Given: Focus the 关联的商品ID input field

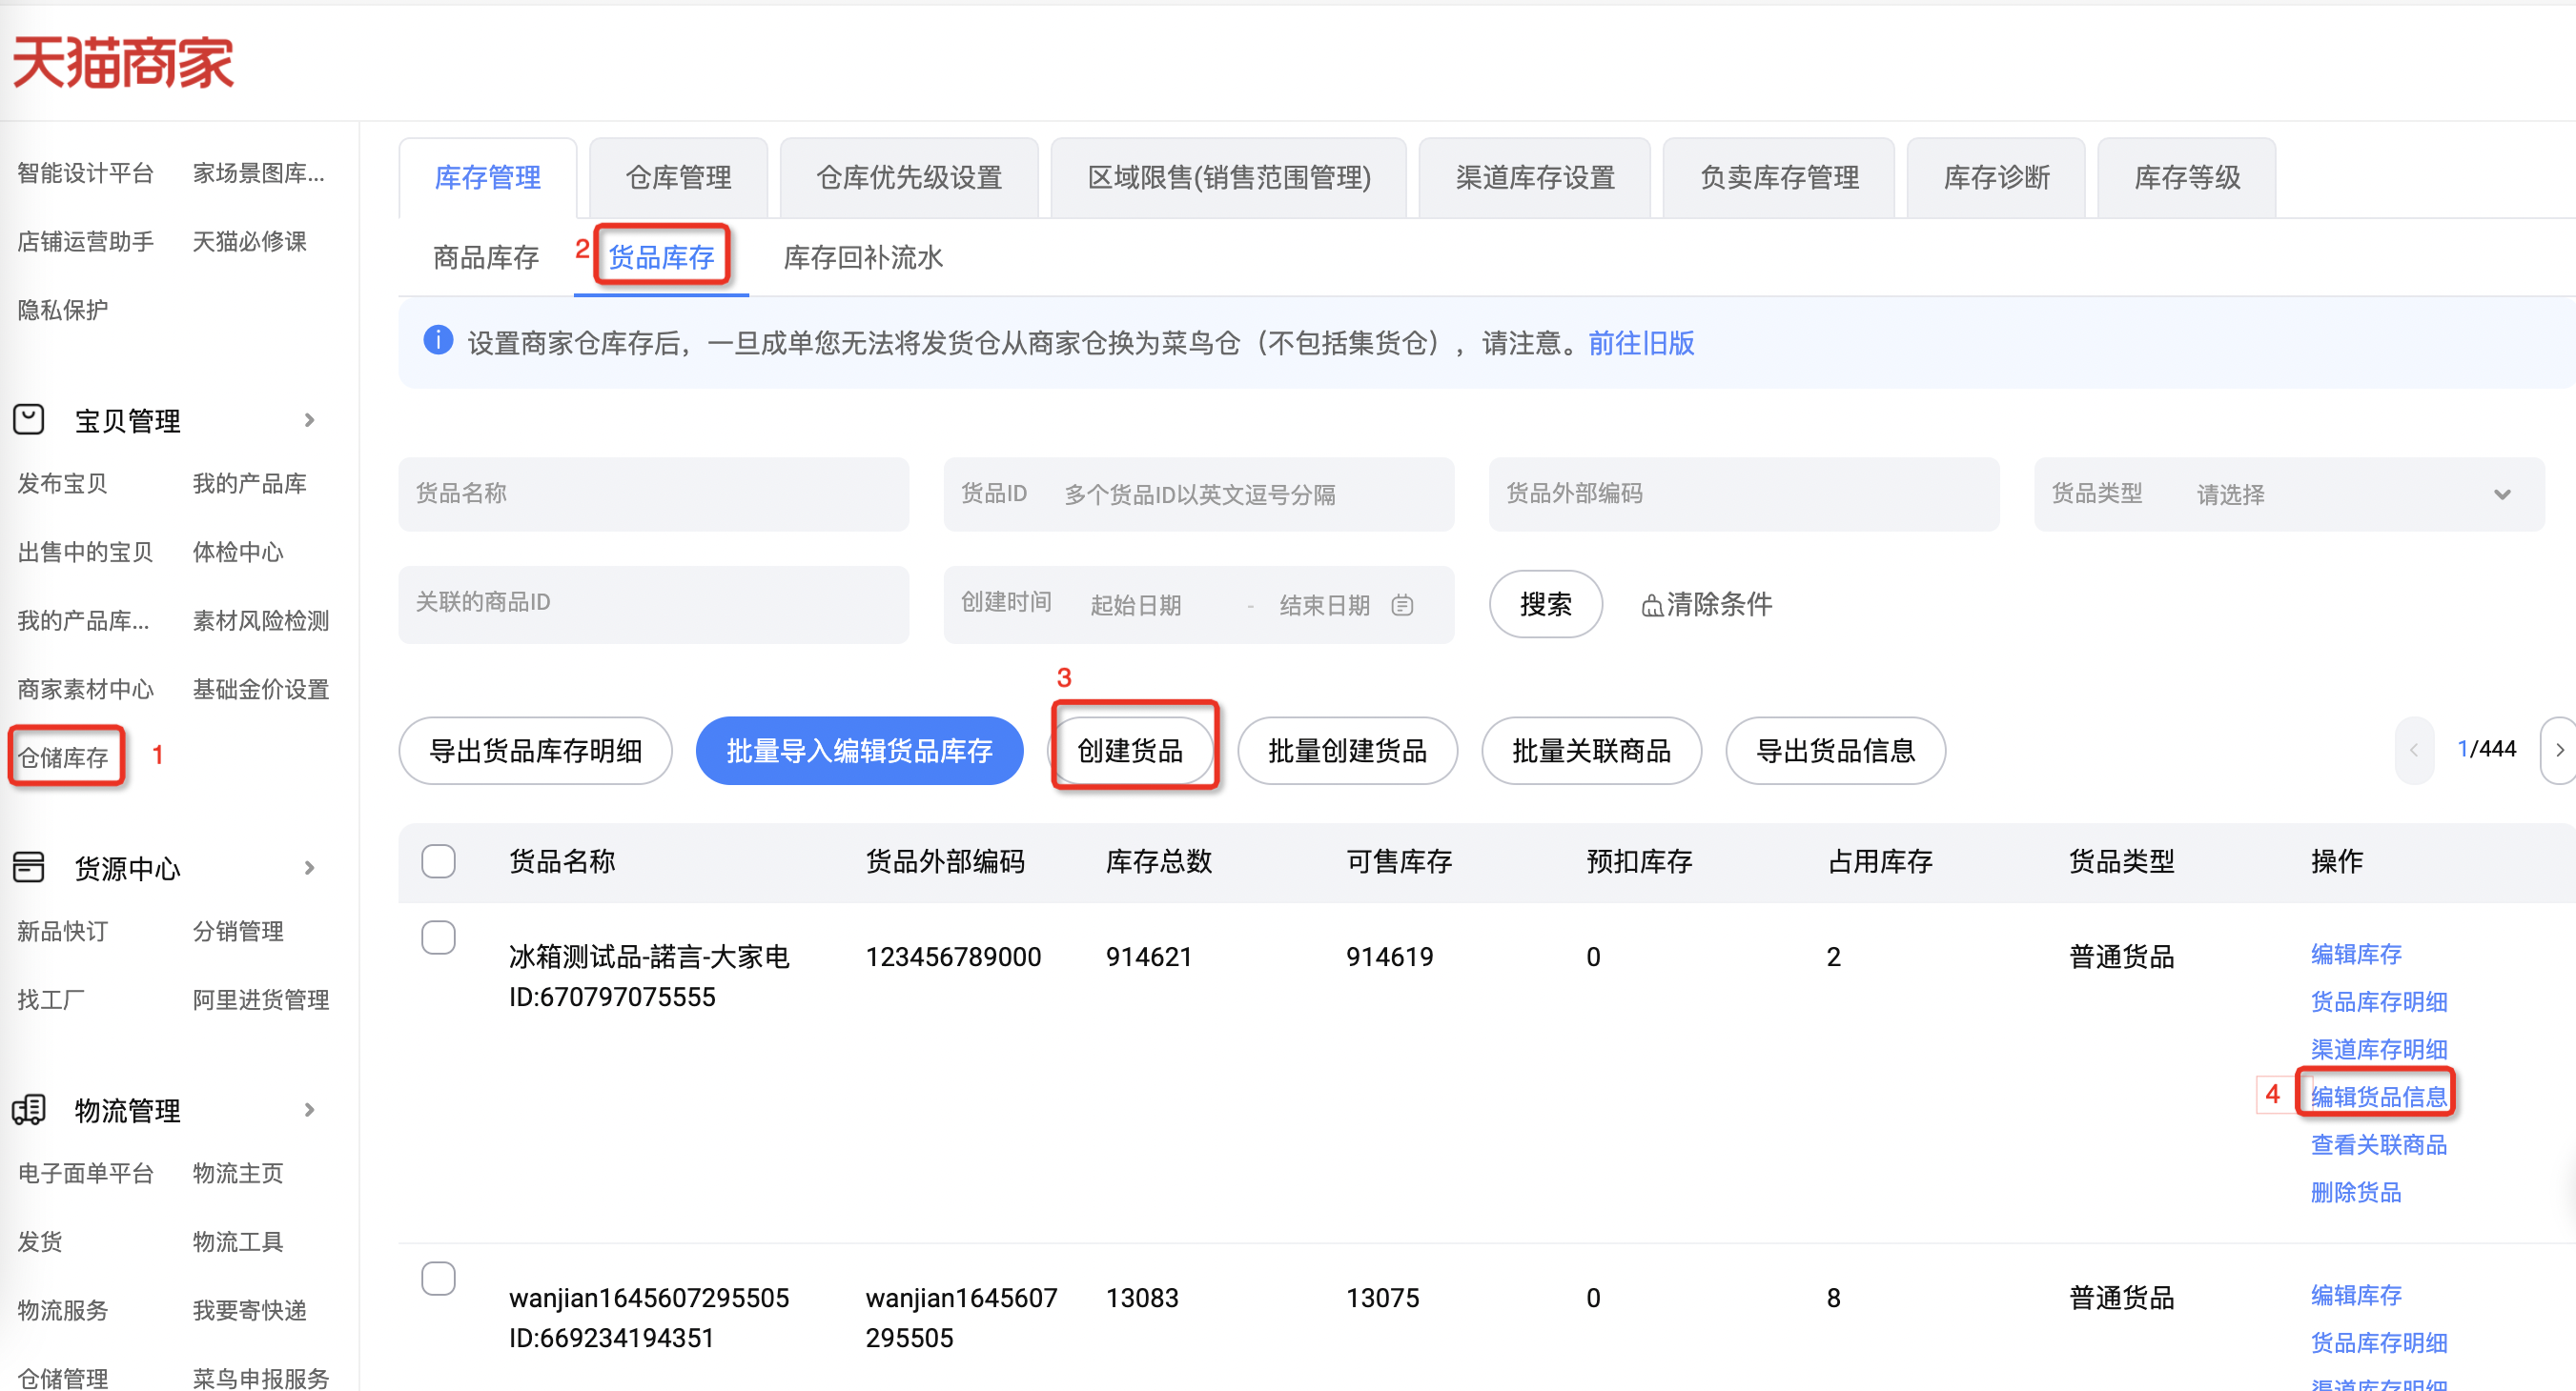Looking at the screenshot, I should [x=654, y=605].
